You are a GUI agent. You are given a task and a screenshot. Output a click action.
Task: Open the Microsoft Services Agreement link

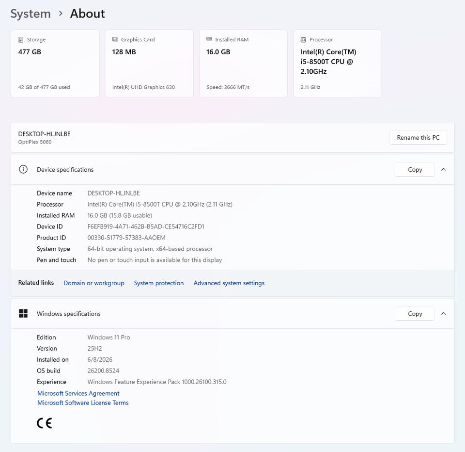click(78, 393)
